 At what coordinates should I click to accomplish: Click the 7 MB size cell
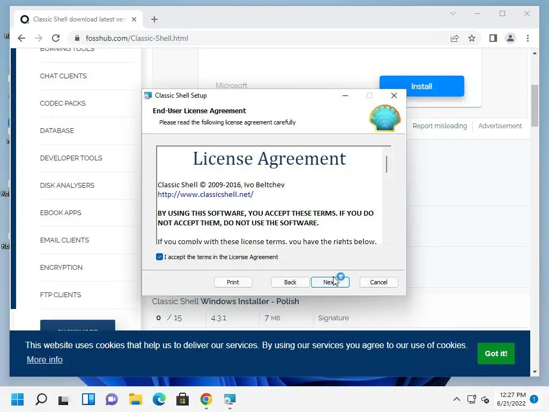pos(272,318)
